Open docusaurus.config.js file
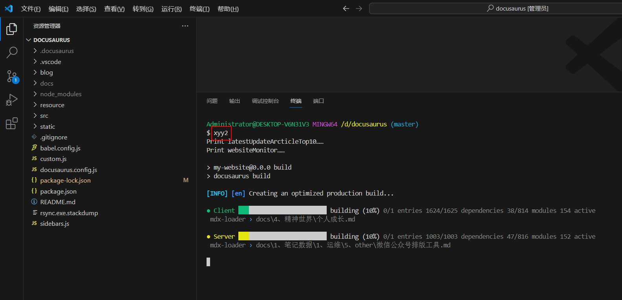This screenshot has height=300, width=622. click(x=68, y=170)
